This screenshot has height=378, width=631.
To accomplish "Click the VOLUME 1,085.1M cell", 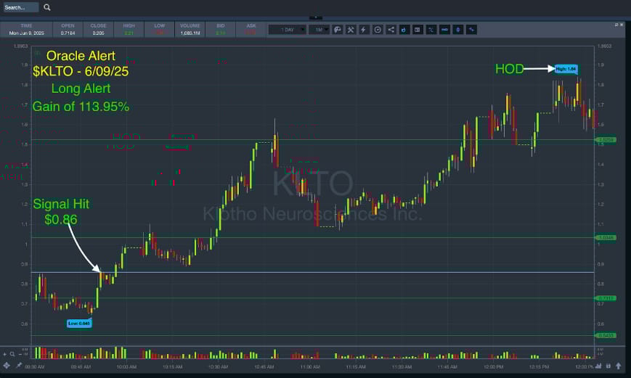I will tap(190, 29).
